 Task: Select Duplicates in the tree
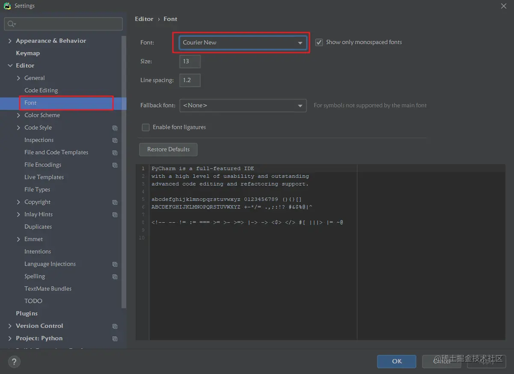click(x=38, y=227)
